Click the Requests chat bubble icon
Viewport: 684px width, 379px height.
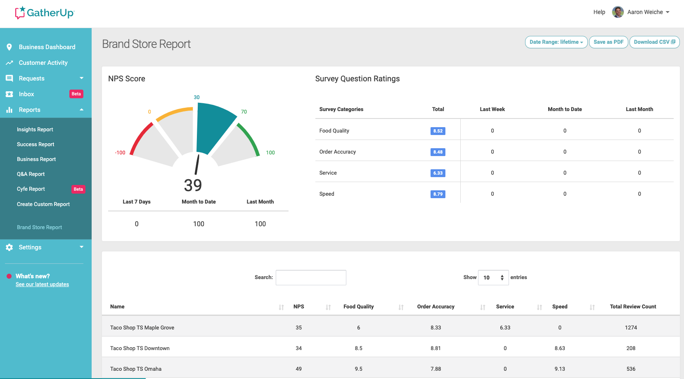tap(9, 78)
